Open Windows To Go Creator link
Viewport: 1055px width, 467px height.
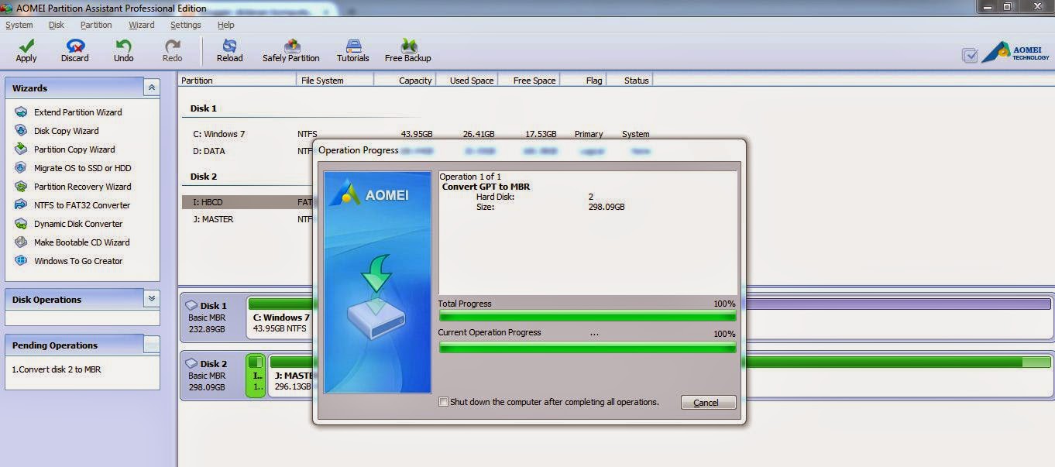(78, 261)
